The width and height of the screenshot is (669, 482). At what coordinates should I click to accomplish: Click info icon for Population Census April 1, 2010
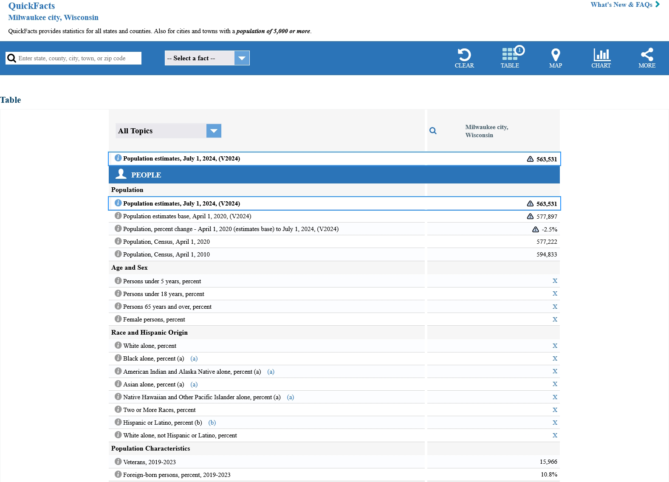pos(118,254)
